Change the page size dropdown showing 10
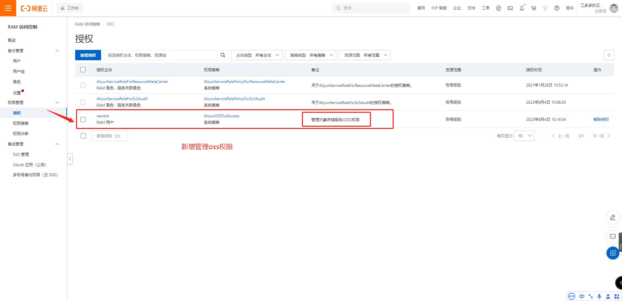Image resolution: width=622 pixels, height=301 pixels. point(524,136)
